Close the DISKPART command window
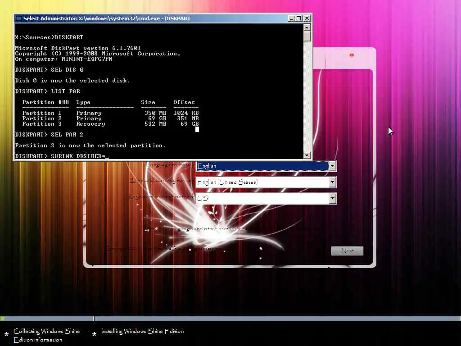The width and height of the screenshot is (461, 346). click(307, 18)
